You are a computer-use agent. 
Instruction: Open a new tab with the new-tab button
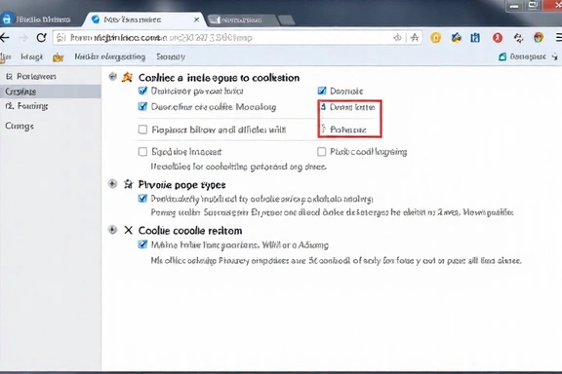tap(286, 20)
